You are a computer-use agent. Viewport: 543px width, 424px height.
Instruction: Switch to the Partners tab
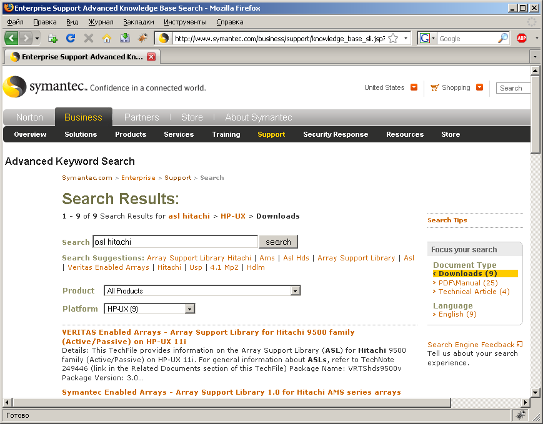141,117
